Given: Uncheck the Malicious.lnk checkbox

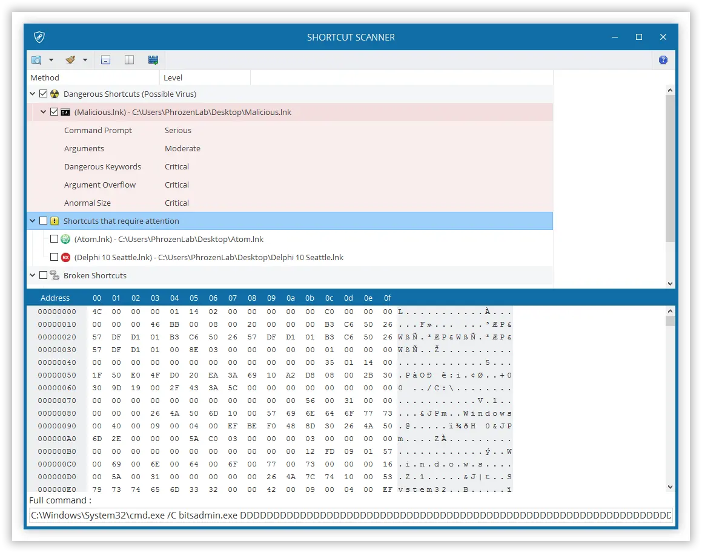Looking at the screenshot, I should 55,112.
